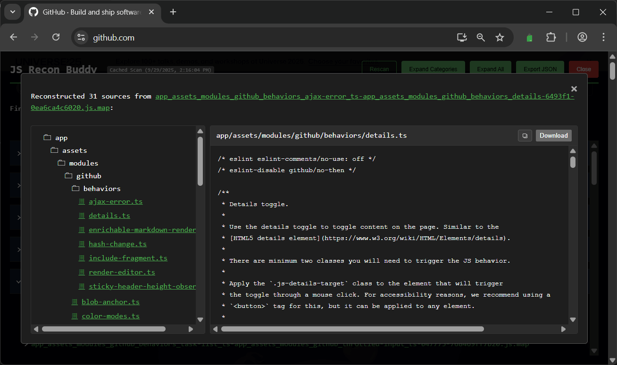Screen dimensions: 617x365
Task: Open the Chrome three-dot menu
Action: (604, 38)
